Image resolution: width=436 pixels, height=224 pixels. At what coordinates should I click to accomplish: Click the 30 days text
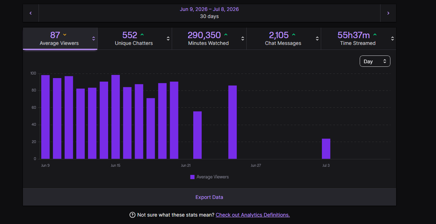(x=209, y=16)
